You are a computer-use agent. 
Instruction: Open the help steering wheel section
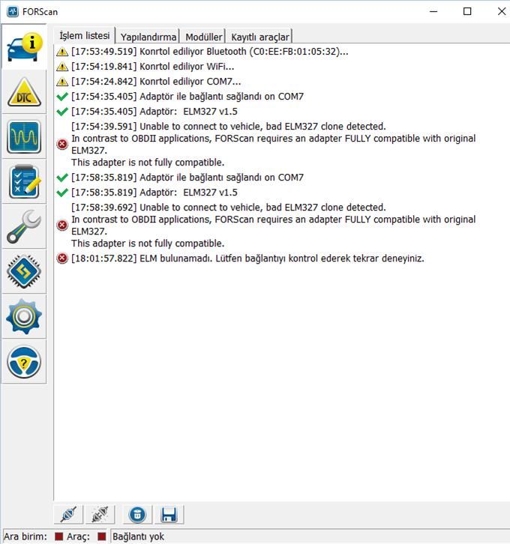click(24, 362)
